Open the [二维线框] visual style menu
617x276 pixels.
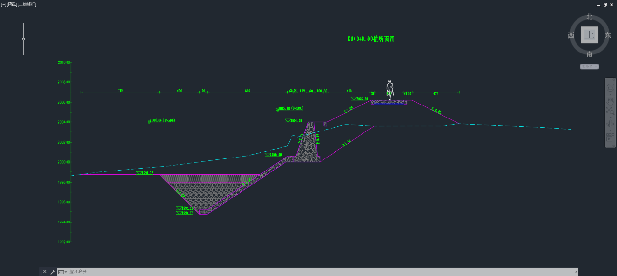tap(27, 4)
